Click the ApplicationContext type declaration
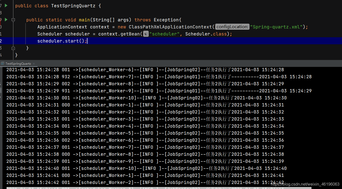The width and height of the screenshot is (342, 189). tap(62, 27)
